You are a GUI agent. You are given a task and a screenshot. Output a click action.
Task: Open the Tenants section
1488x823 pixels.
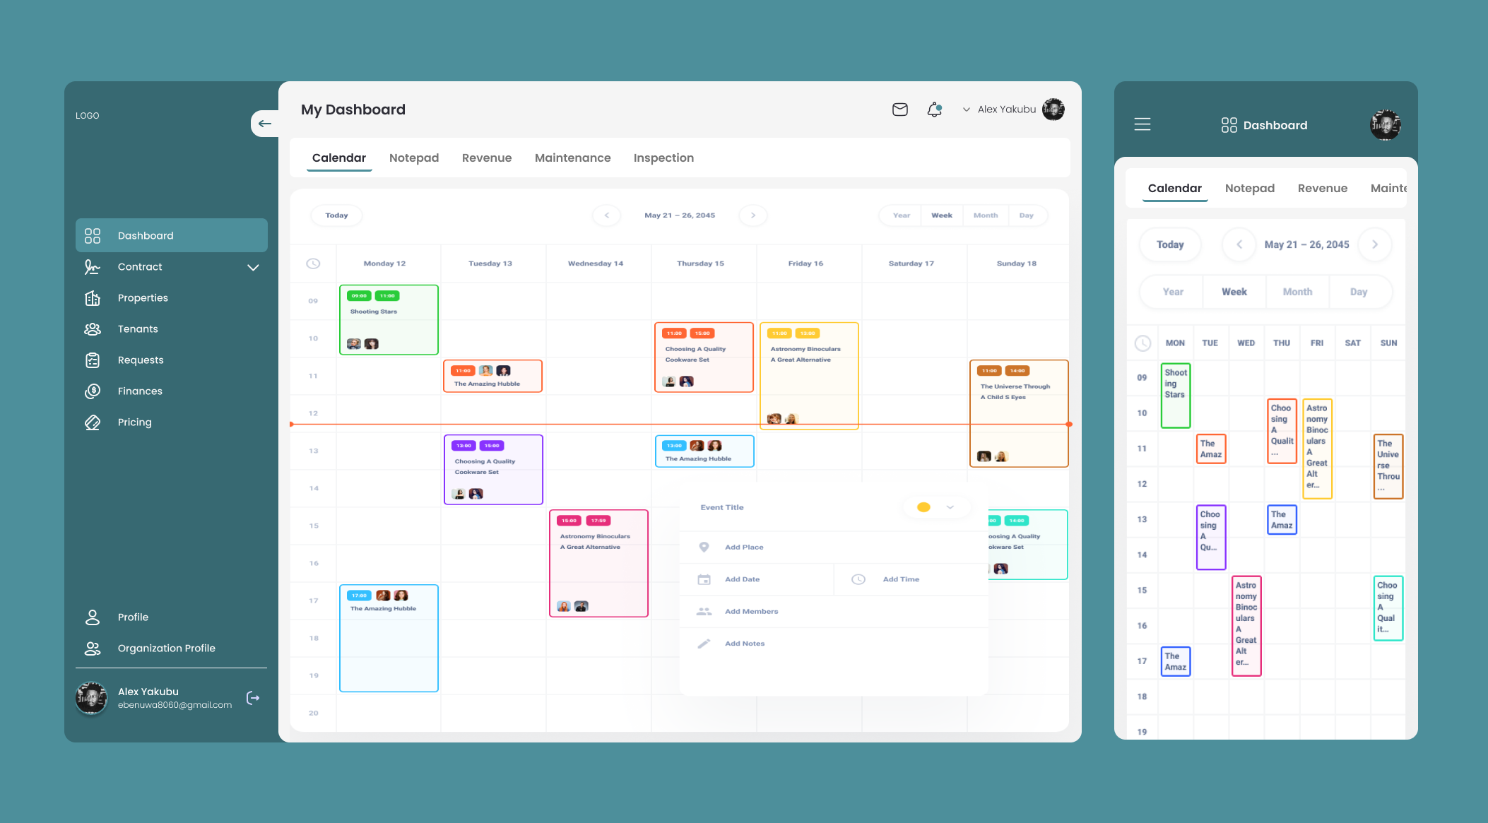pos(138,328)
